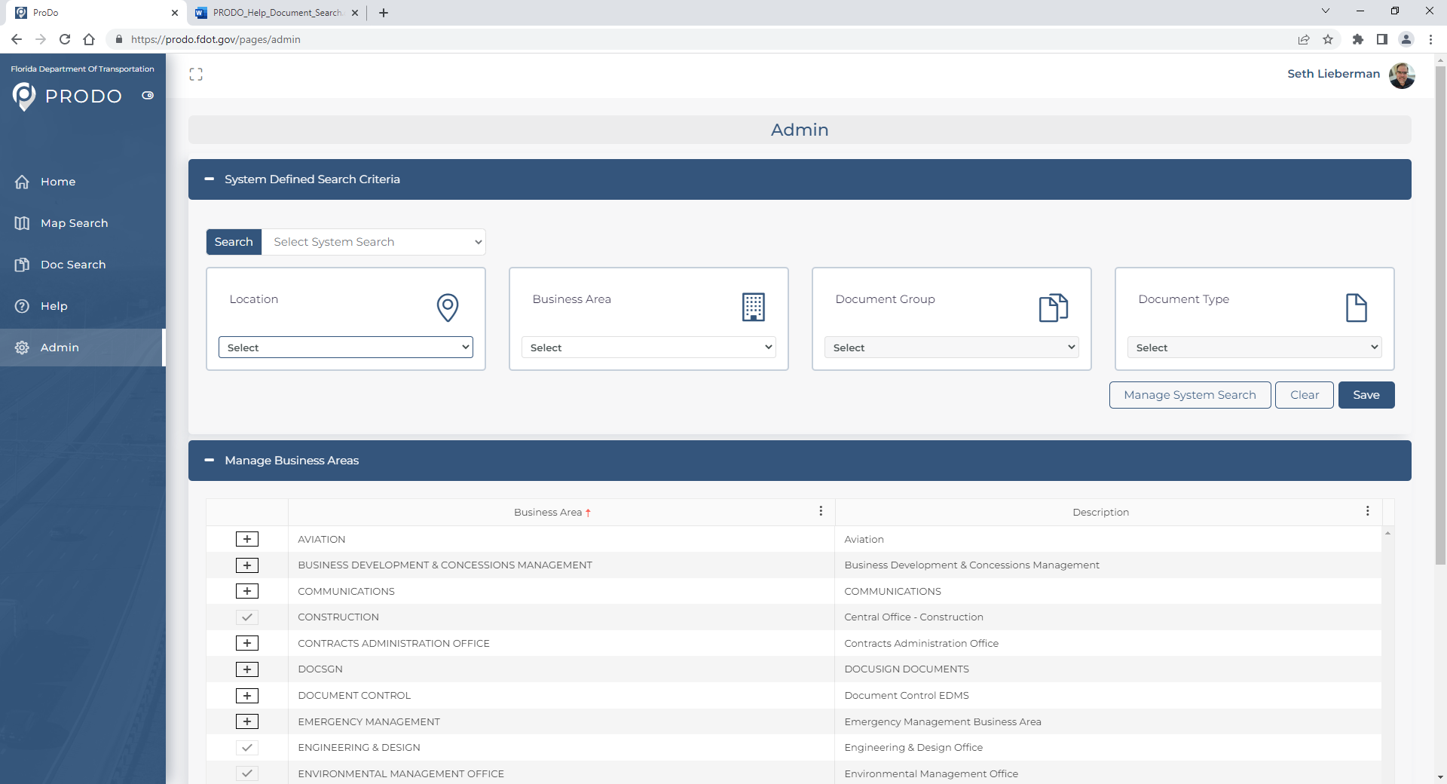Toggle ENVIRONMENTAL MANAGEMENT OFFICE row checkmark
This screenshot has width=1447, height=784.
[246, 773]
